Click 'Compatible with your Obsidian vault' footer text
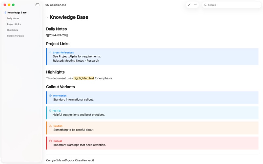The height and width of the screenshot is (164, 263). click(x=70, y=160)
